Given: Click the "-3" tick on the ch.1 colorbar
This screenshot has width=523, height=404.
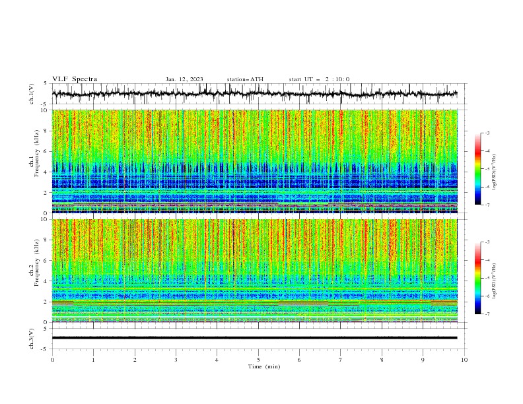Looking at the screenshot, I should [487, 133].
